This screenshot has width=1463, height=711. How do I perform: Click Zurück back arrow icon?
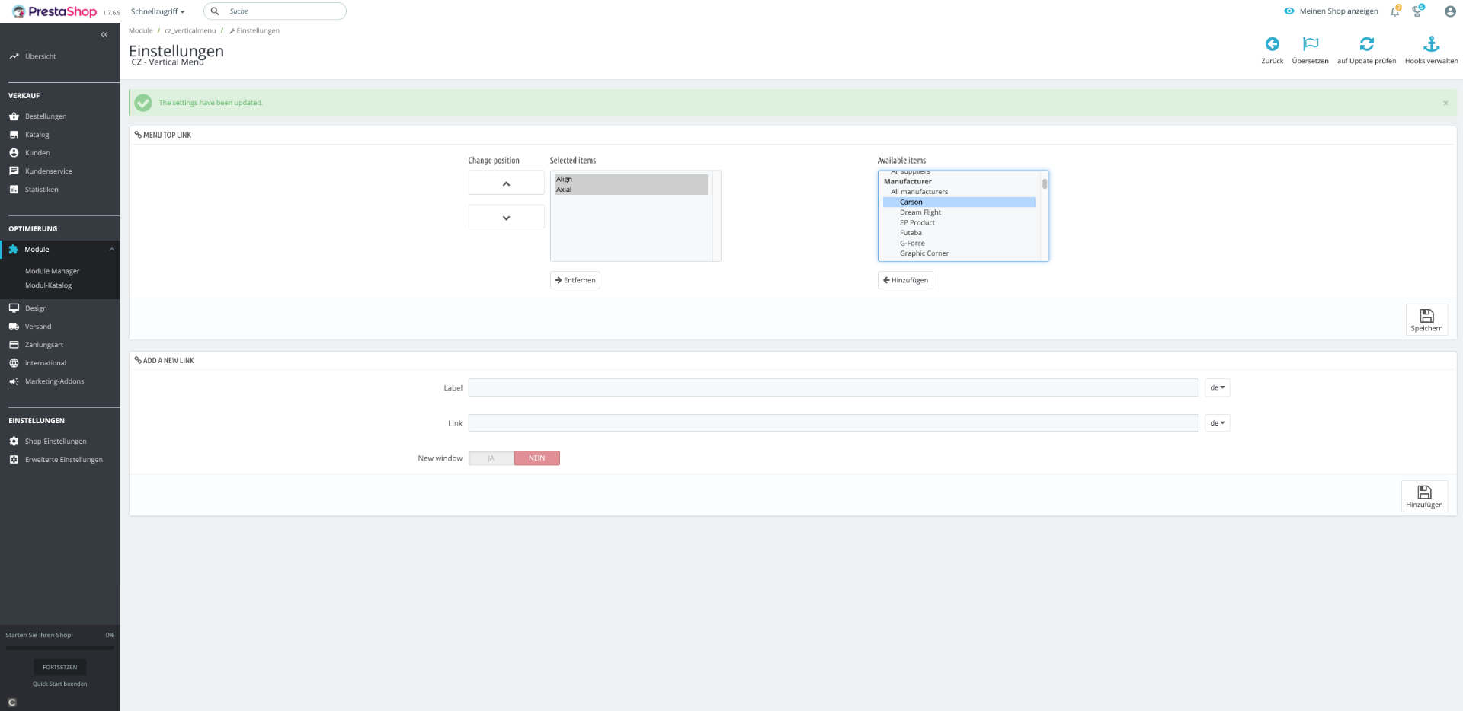tap(1272, 44)
